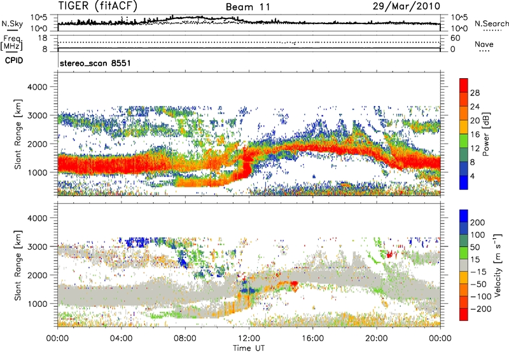Click the '16:00' time tick label

(312, 339)
